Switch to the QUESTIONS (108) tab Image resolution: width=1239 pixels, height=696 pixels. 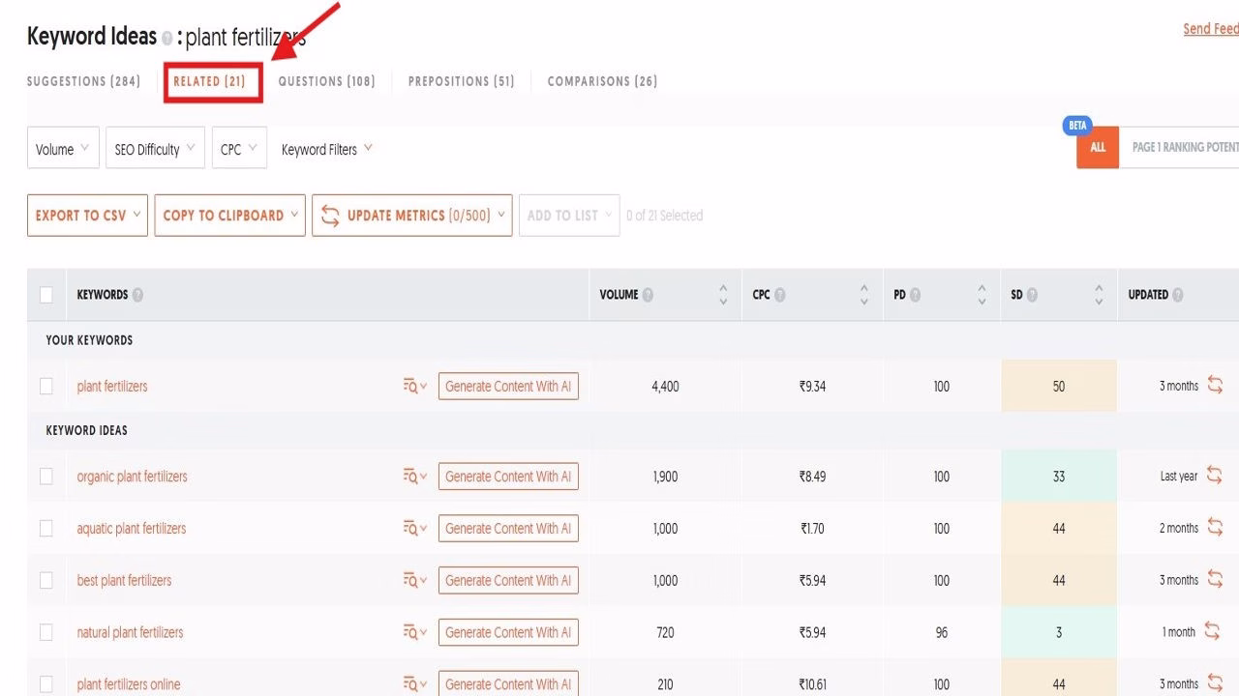pyautogui.click(x=327, y=81)
